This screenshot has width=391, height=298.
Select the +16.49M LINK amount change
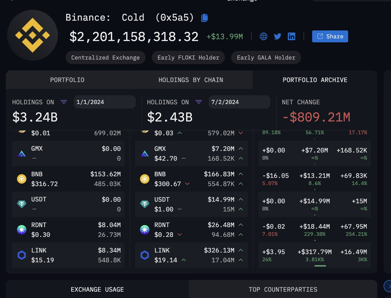point(354,252)
